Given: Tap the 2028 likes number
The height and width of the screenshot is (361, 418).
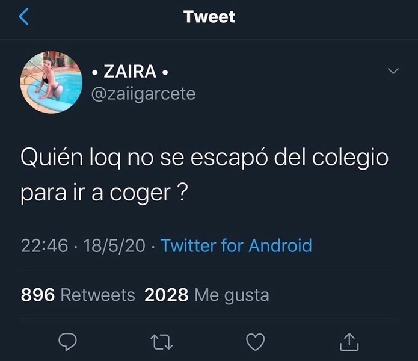Looking at the screenshot, I should (167, 295).
